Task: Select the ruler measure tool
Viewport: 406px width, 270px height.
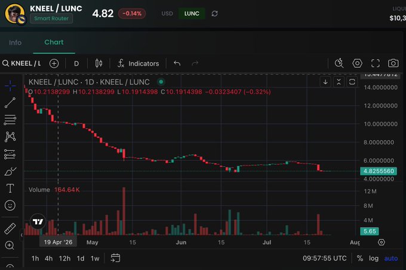Action: pyautogui.click(x=10, y=228)
